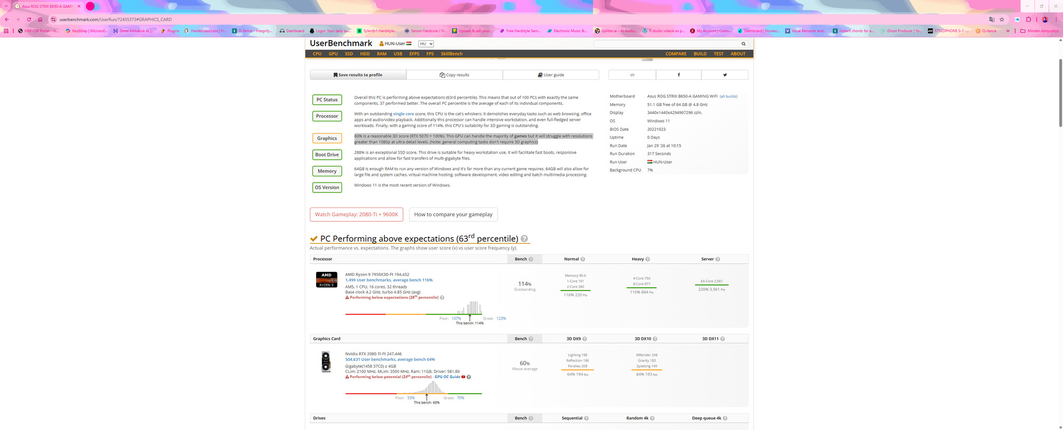1063x430 pixels.
Task: Open the Extensions puzzle icon
Action: tap(1029, 19)
